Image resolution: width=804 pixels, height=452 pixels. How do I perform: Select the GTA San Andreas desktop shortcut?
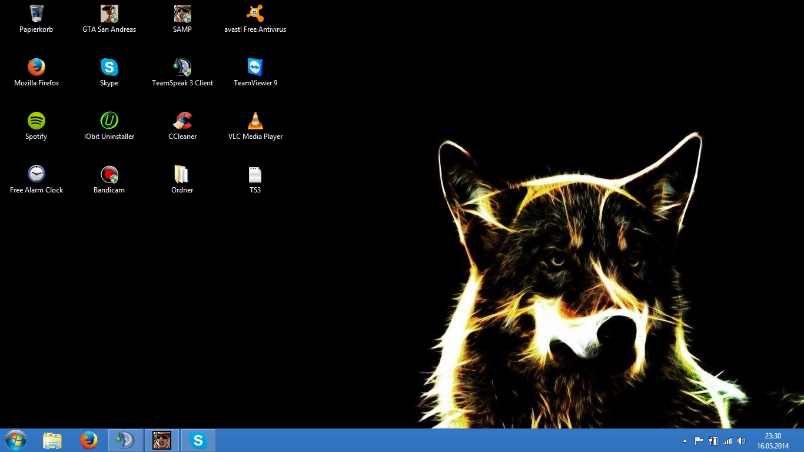tap(109, 14)
